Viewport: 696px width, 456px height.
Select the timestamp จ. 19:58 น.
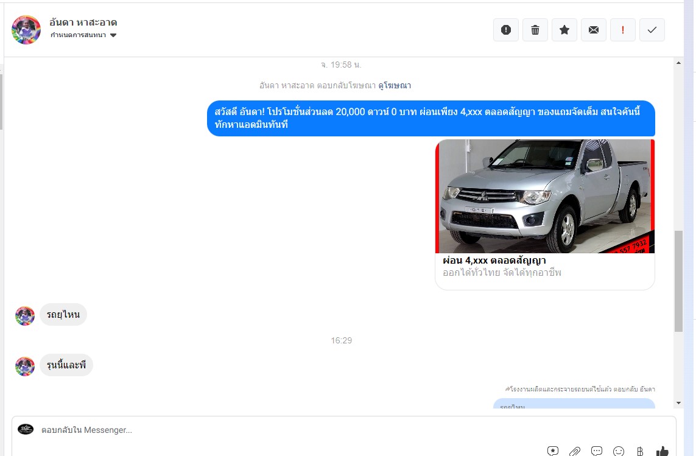[342, 65]
